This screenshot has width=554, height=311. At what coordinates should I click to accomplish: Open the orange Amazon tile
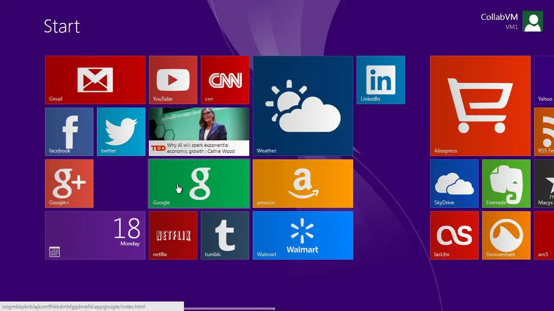pos(303,184)
